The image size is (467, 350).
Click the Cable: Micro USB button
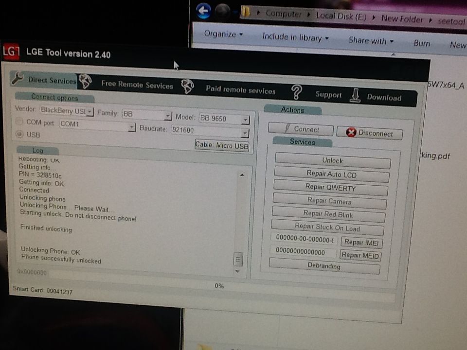click(222, 145)
